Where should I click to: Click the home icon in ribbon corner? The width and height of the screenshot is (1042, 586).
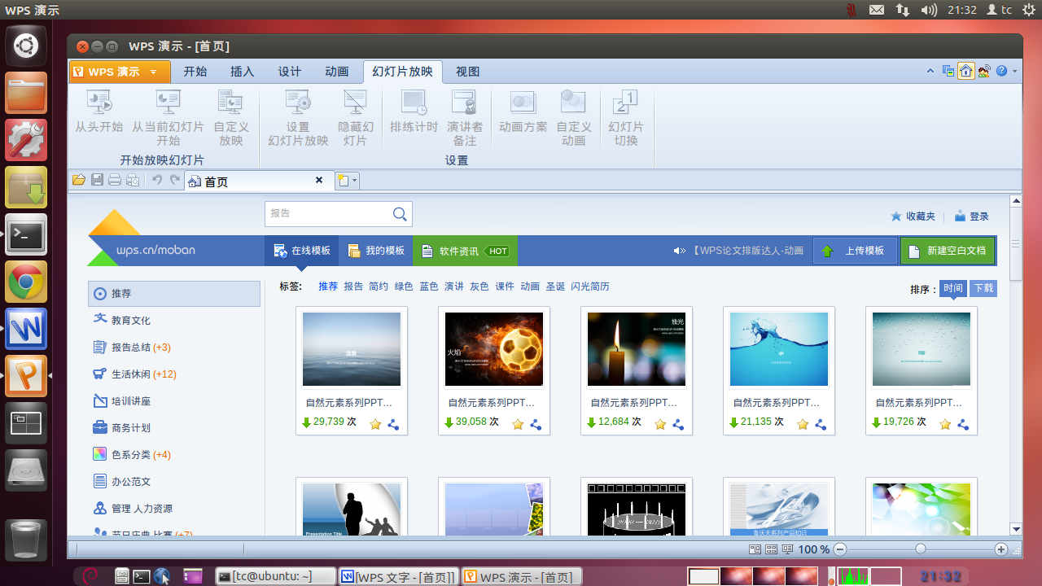point(966,71)
